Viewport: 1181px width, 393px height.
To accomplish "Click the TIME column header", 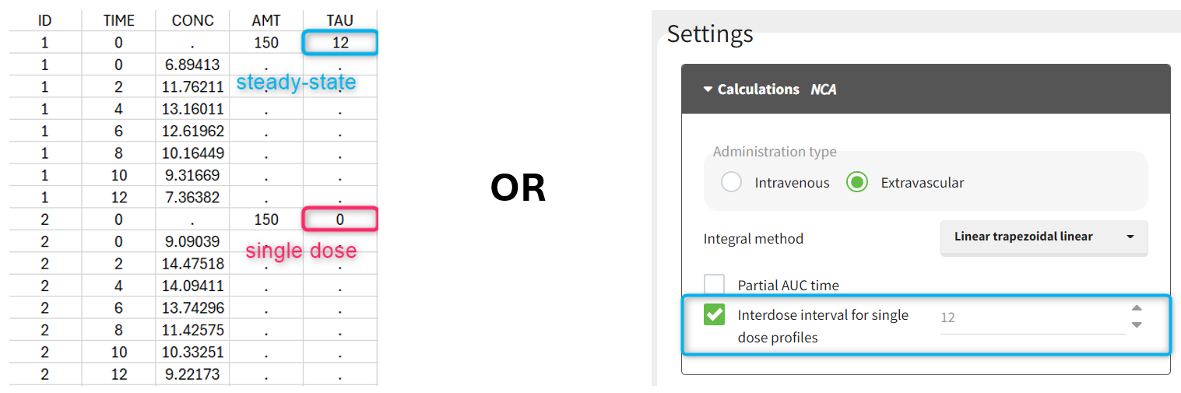I will [118, 21].
